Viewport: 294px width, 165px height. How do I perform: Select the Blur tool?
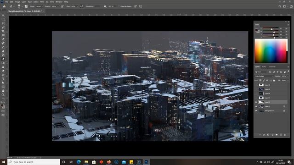(3, 67)
